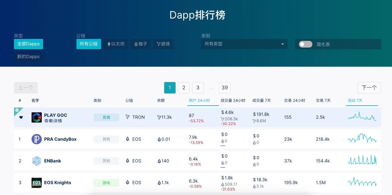Viewport: 392px width, 195px height.
Task: Sort by 名字 column header
Action: coord(35,101)
